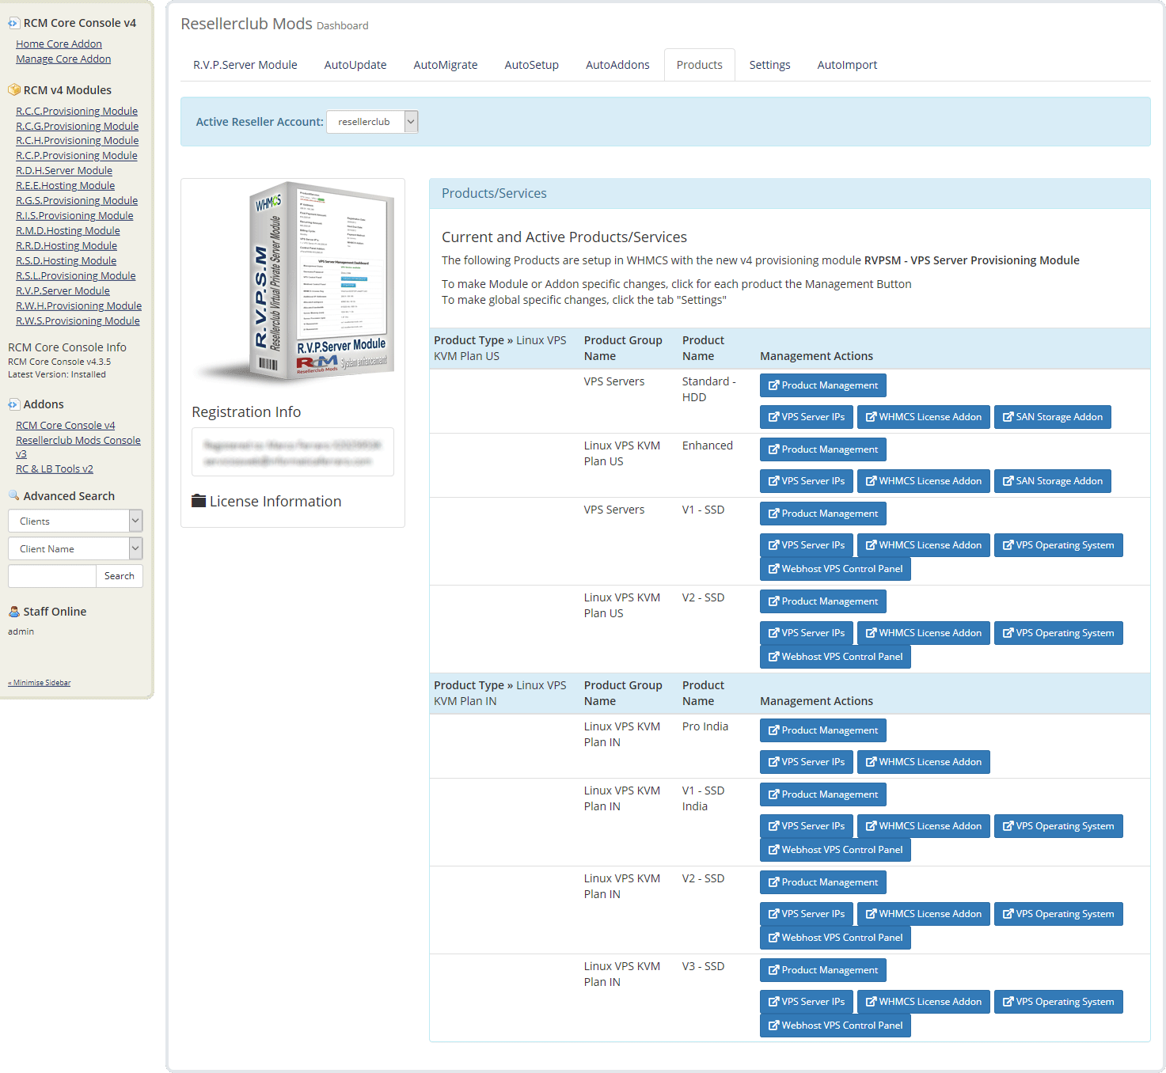The width and height of the screenshot is (1166, 1073).
Task: Open R.S.L.Provisioning Module link
Action: tap(76, 276)
